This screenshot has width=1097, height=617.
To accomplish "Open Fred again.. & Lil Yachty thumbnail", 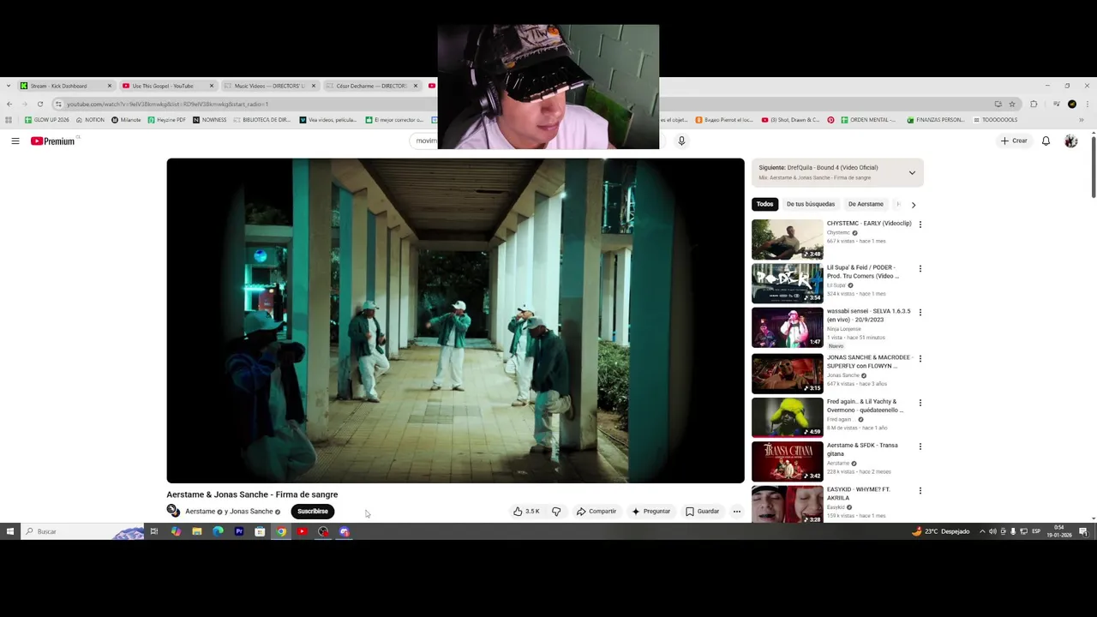I will (x=787, y=417).
